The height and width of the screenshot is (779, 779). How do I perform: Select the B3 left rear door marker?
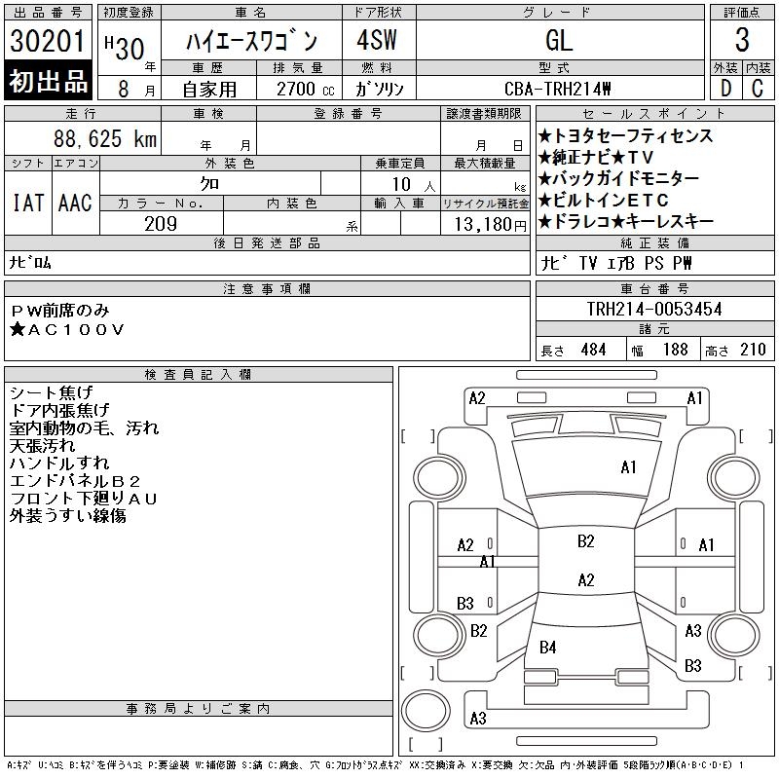[465, 604]
